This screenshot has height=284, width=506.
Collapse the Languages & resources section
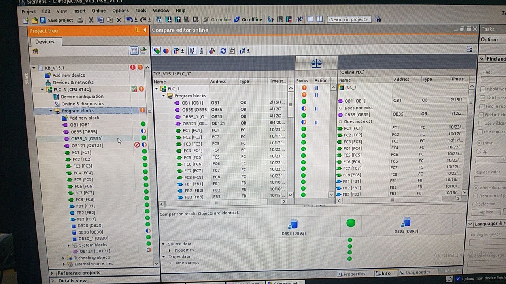coord(470,224)
